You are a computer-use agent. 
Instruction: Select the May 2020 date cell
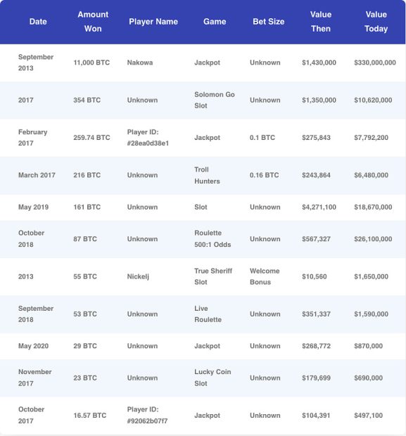click(33, 346)
